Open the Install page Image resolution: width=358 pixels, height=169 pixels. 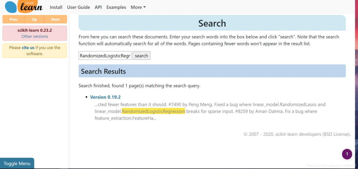(56, 7)
